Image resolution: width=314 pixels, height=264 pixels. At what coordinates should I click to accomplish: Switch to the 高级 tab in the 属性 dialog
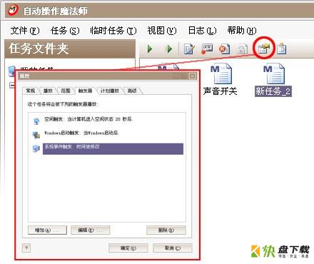pyautogui.click(x=132, y=91)
